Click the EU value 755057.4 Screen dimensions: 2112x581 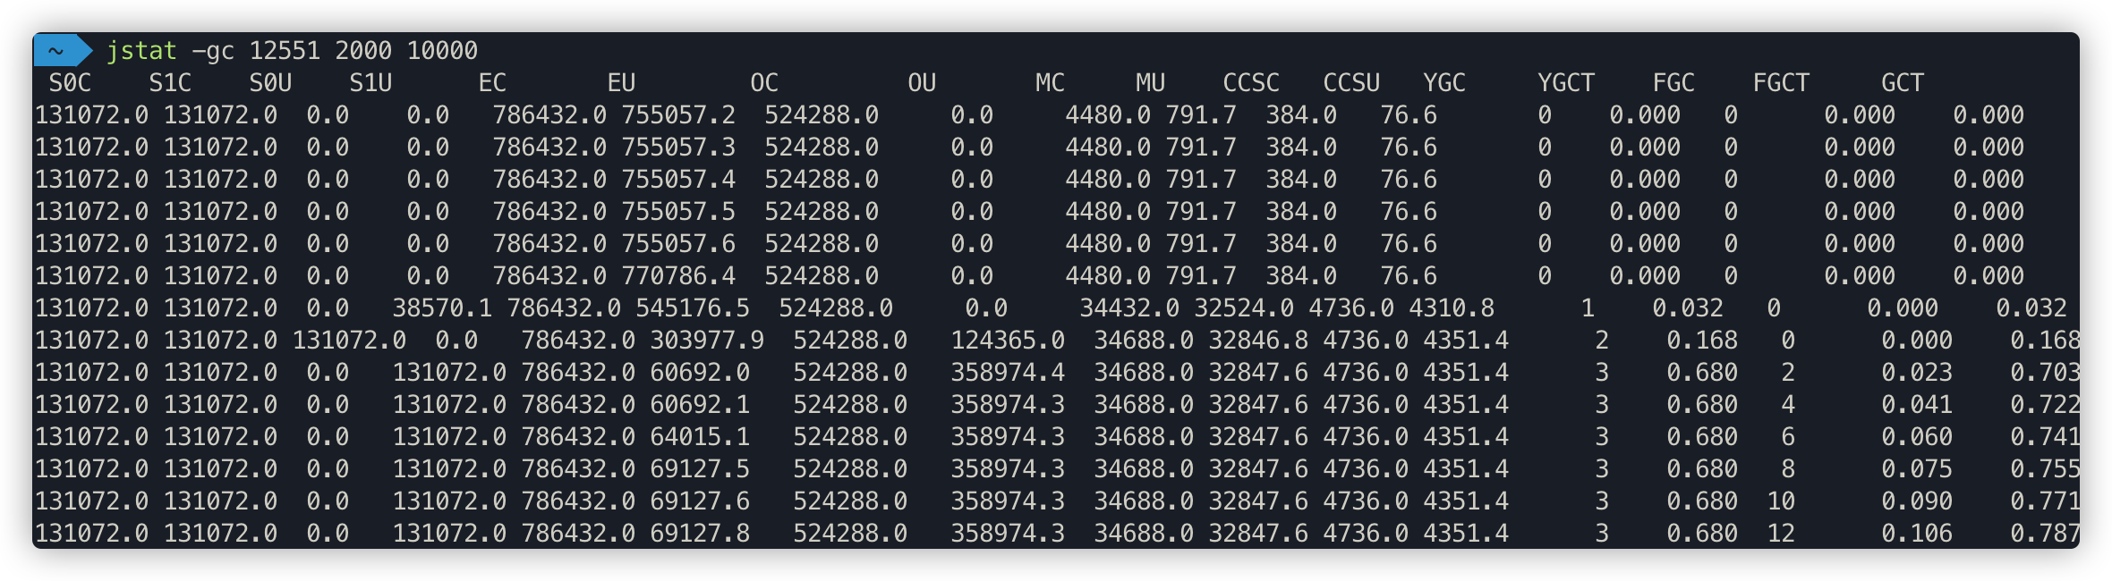pos(678,180)
